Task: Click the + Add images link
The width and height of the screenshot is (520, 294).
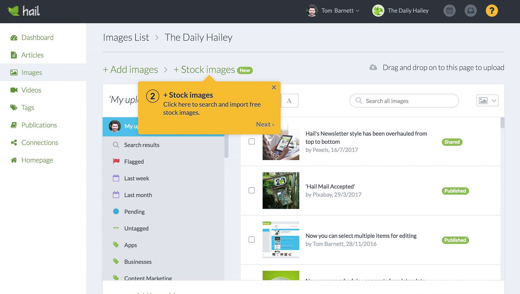Action: [x=130, y=70]
